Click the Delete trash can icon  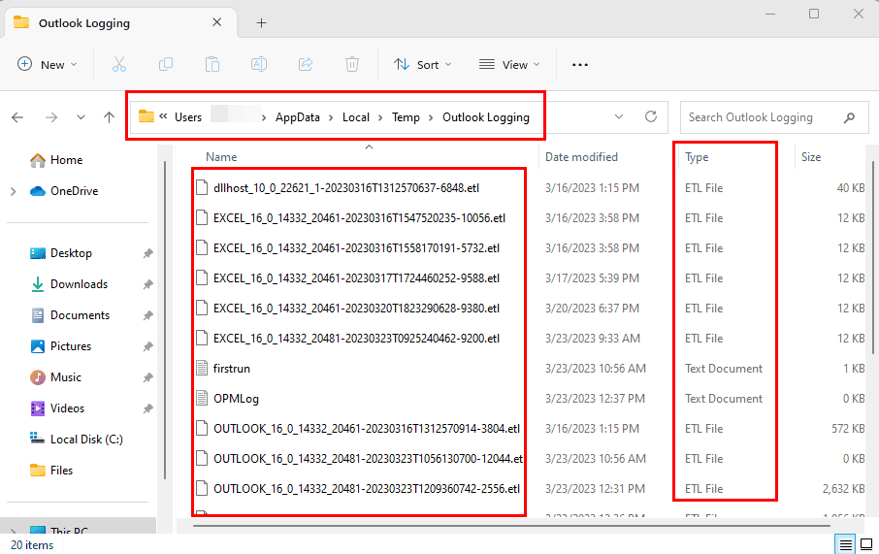(x=352, y=65)
